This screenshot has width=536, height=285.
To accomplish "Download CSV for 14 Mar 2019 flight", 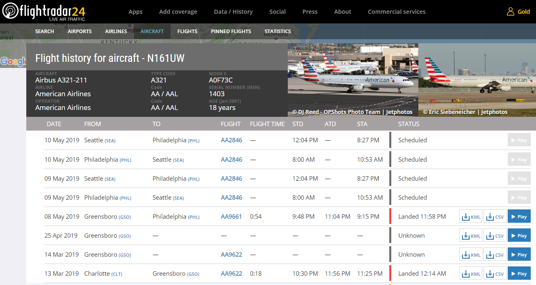I will coord(495,255).
